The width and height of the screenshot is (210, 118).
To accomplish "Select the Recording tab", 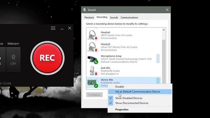I will 102,17.
